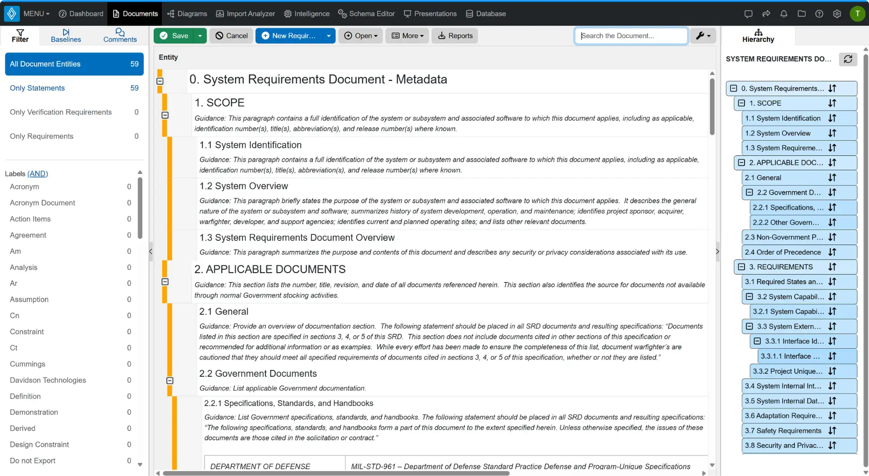Open the folder icon in top bar

tap(802, 14)
